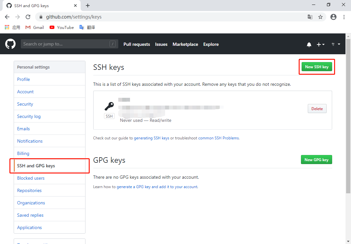Viewport: 351px width, 244px height.
Task: Open the generating SSH keys guide link
Action: click(151, 138)
